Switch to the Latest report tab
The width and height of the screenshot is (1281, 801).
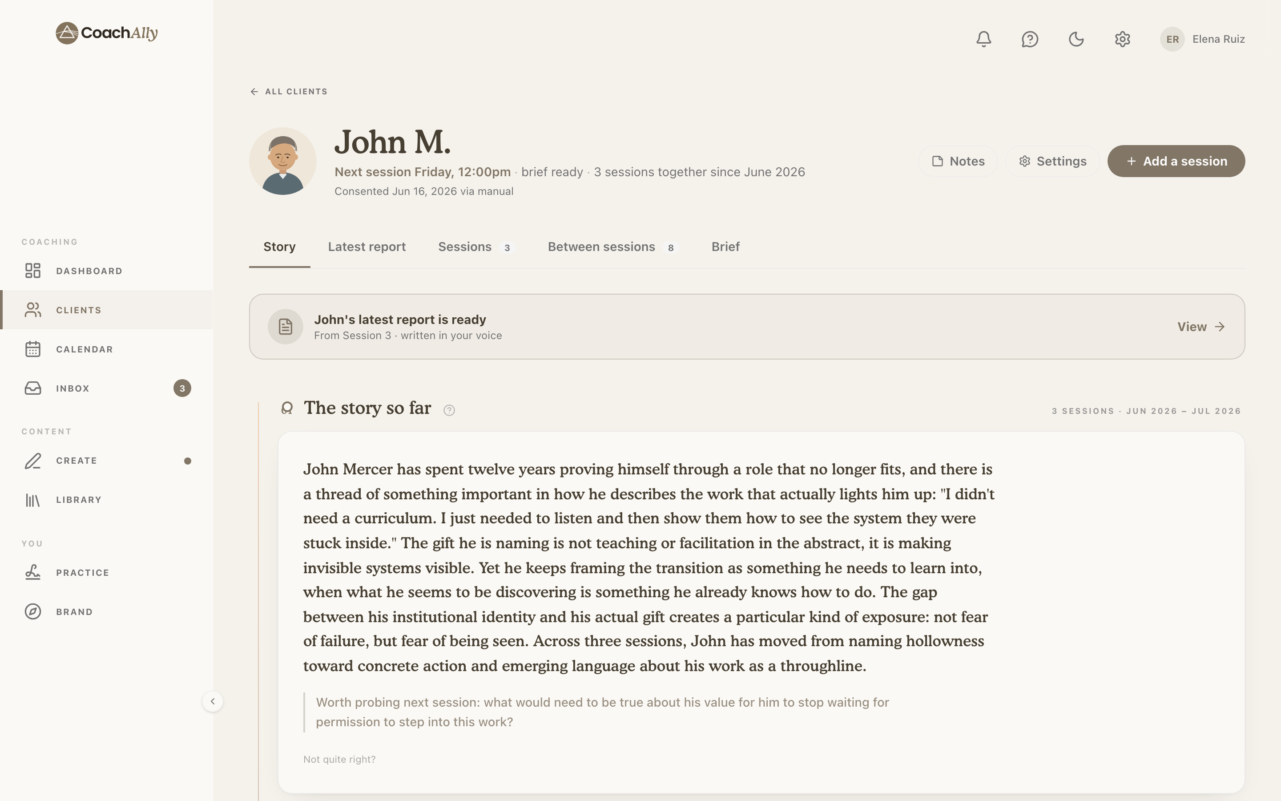click(367, 247)
